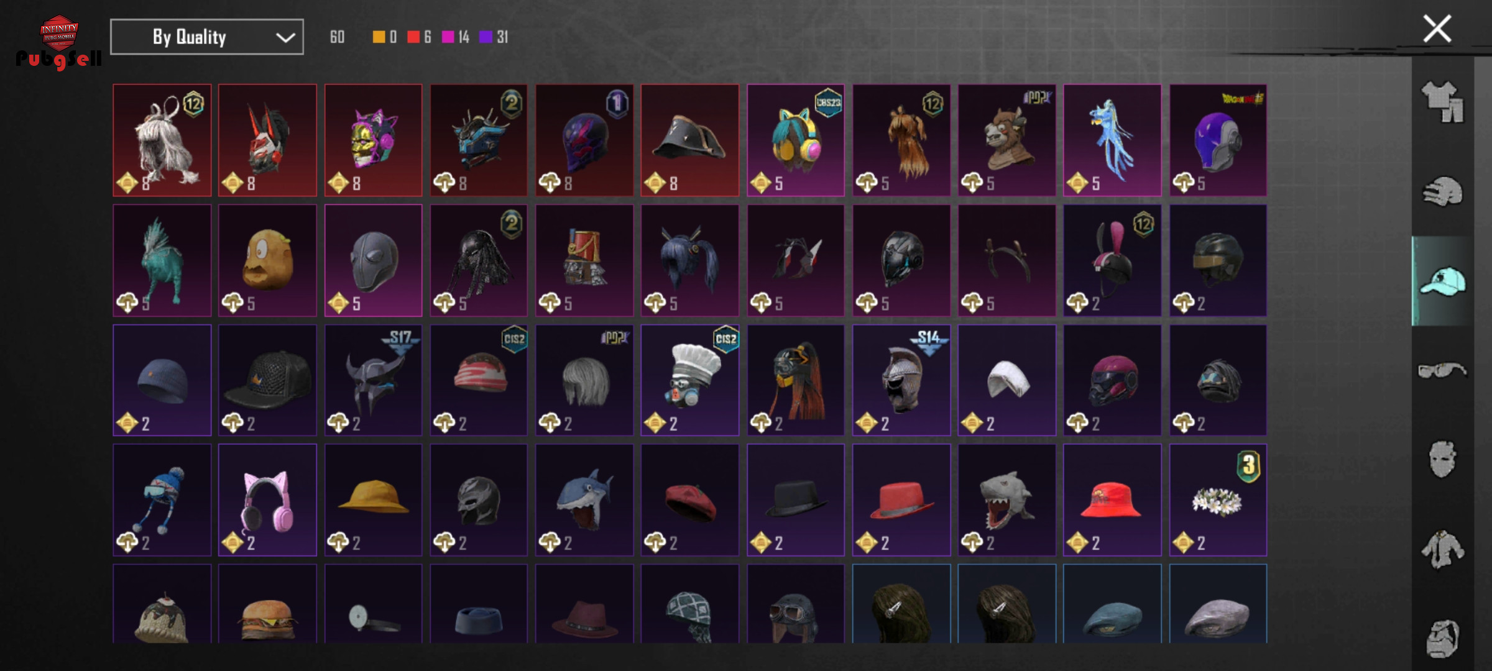This screenshot has width=1492, height=671.
Task: Pick the S17 horned dark helmet
Action: pyautogui.click(x=373, y=380)
